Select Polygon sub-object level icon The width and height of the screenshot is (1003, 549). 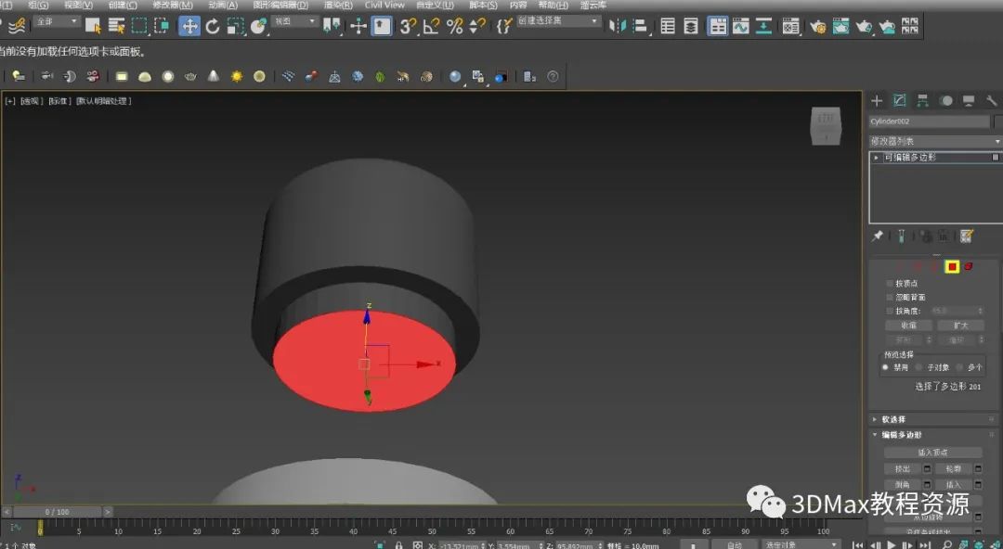pos(952,266)
